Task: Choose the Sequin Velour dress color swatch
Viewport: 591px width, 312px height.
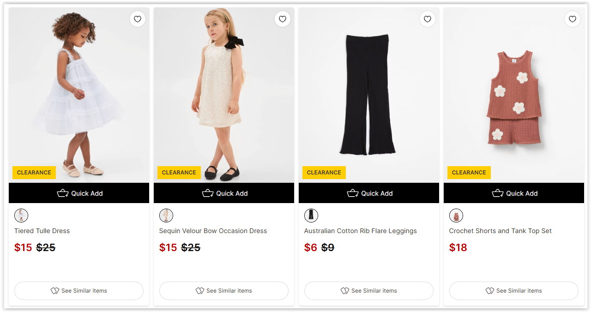Action: click(x=166, y=216)
